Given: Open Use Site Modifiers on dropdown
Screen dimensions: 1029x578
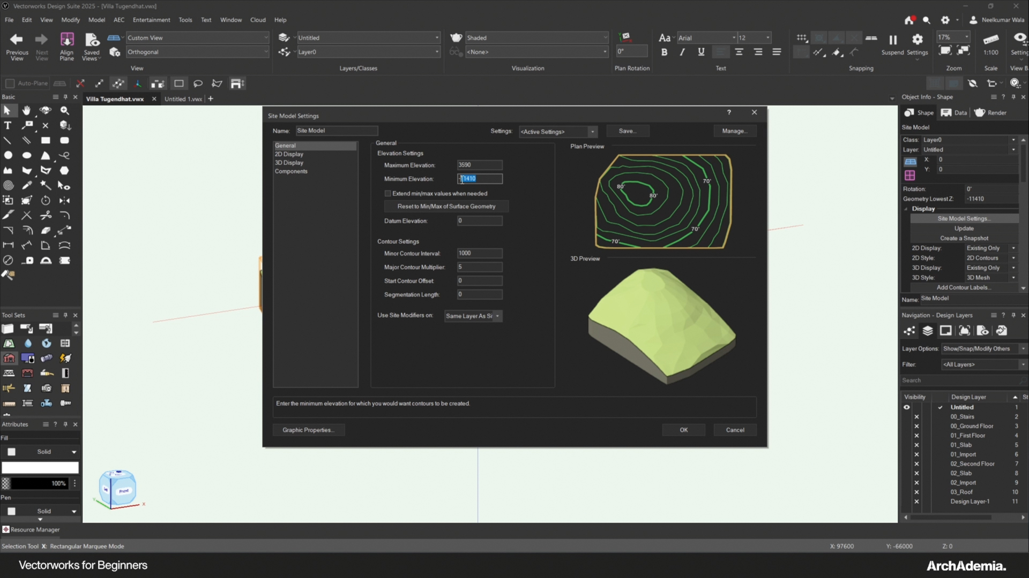Looking at the screenshot, I should coord(473,316).
